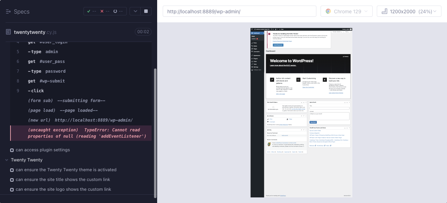Click the twentytwenty.cy.js spec file icon
Image resolution: width=447 pixels, height=203 pixels.
pyautogui.click(x=8, y=32)
